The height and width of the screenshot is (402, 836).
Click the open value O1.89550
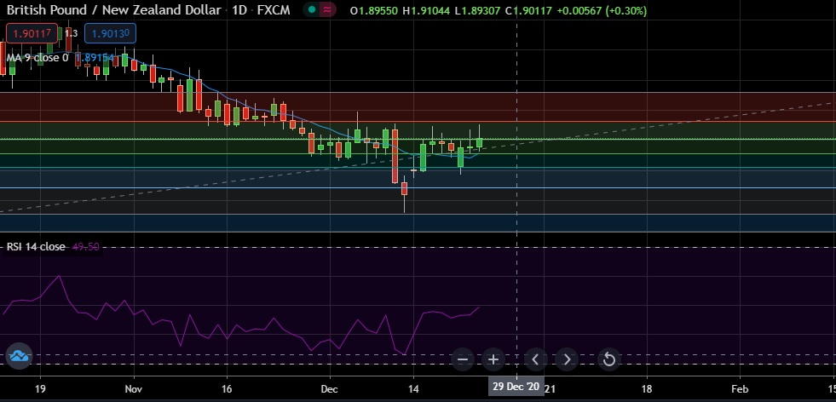coord(374,11)
